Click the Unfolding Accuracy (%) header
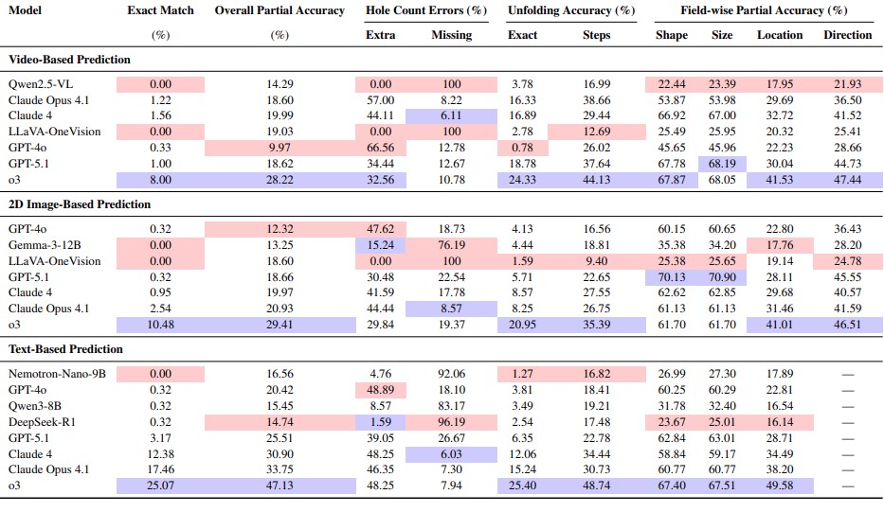Viewport: 884px width, 512px height. [x=558, y=10]
